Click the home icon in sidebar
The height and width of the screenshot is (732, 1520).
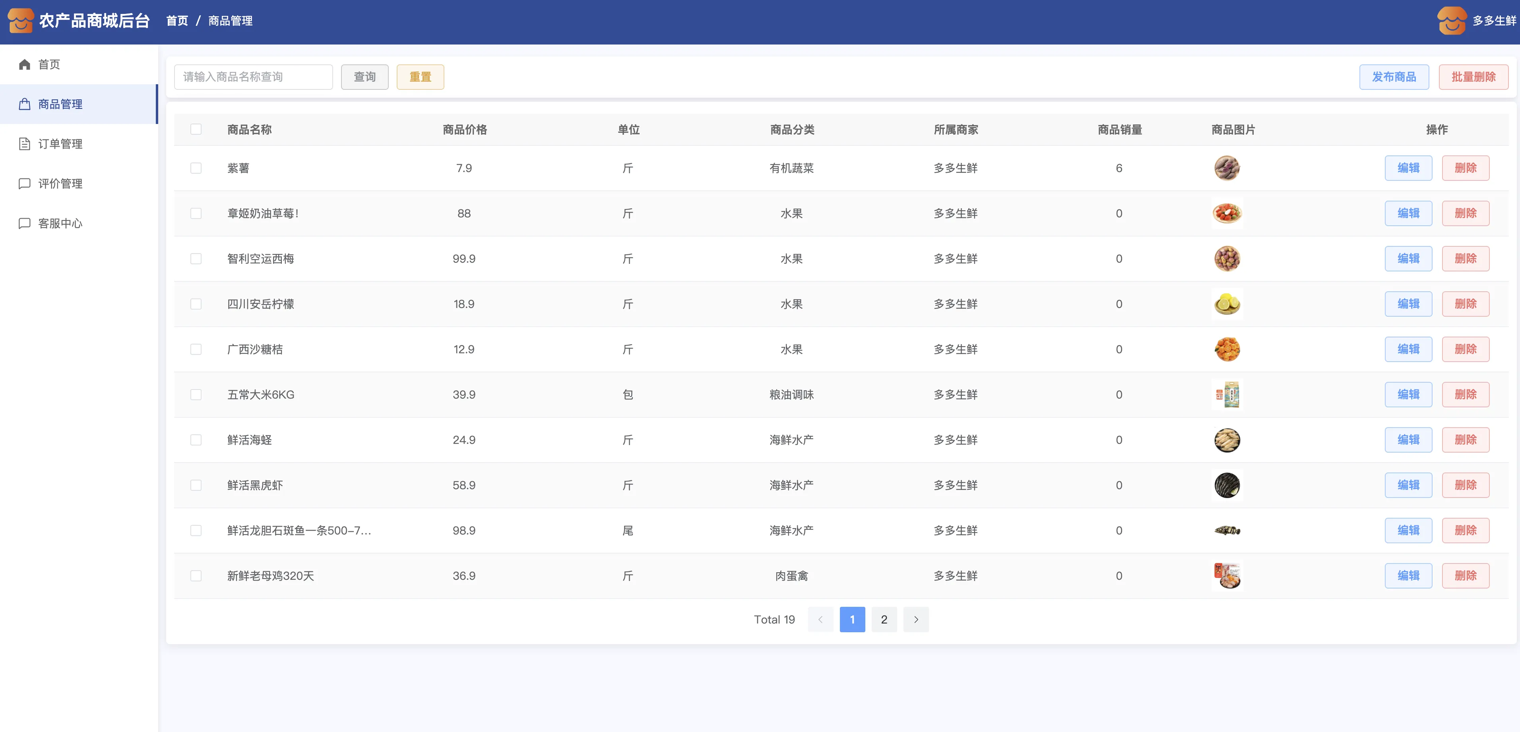[x=24, y=64]
